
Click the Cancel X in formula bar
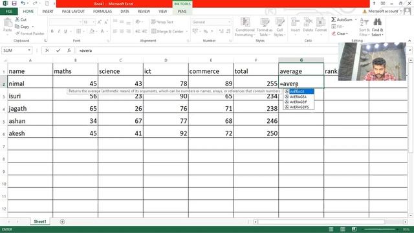tap(47, 50)
